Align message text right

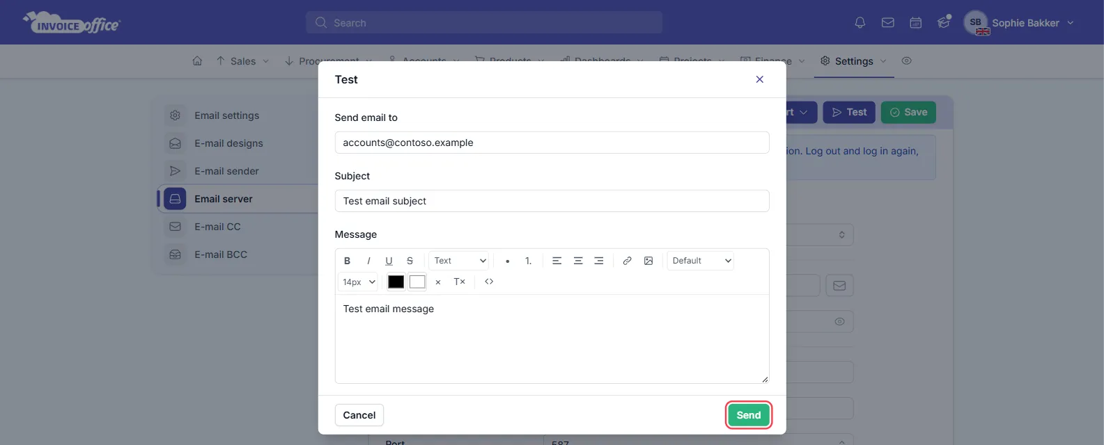pyautogui.click(x=598, y=261)
